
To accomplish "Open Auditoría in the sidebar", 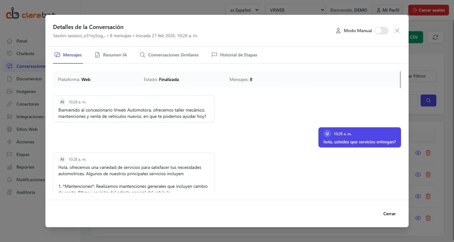I will (x=26, y=192).
